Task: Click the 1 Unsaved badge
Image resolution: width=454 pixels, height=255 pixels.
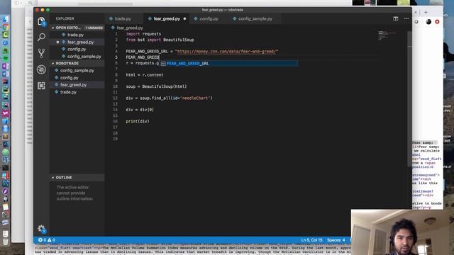Action: click(94, 28)
